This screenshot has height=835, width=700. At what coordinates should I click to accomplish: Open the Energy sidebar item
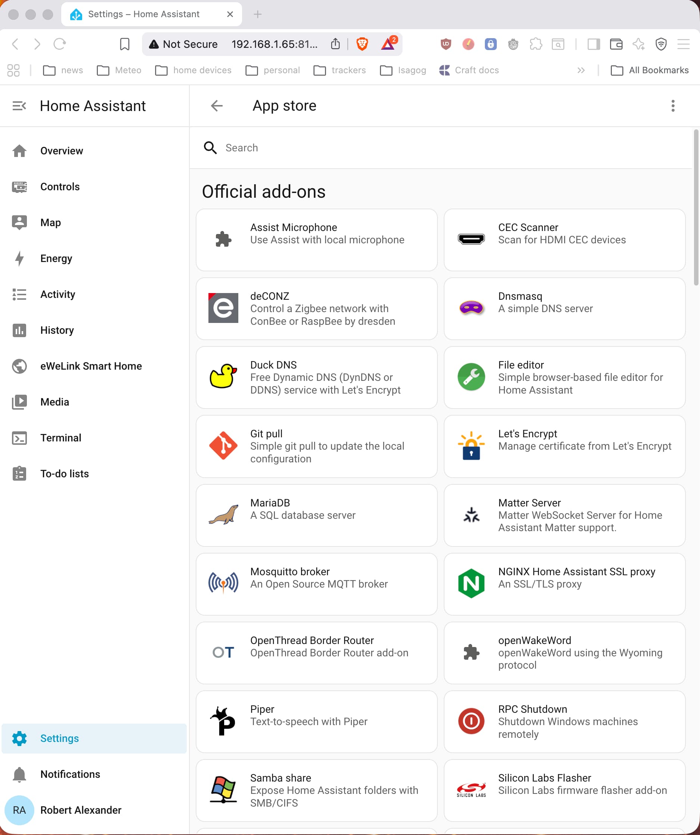click(x=56, y=258)
